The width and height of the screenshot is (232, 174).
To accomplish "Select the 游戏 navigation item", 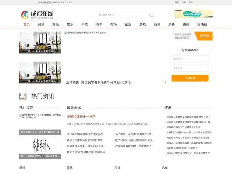I will point(142,24).
